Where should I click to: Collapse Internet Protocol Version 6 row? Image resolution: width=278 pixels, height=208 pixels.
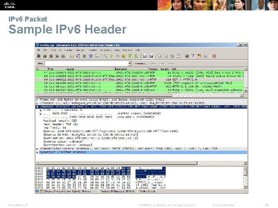coord(37,107)
